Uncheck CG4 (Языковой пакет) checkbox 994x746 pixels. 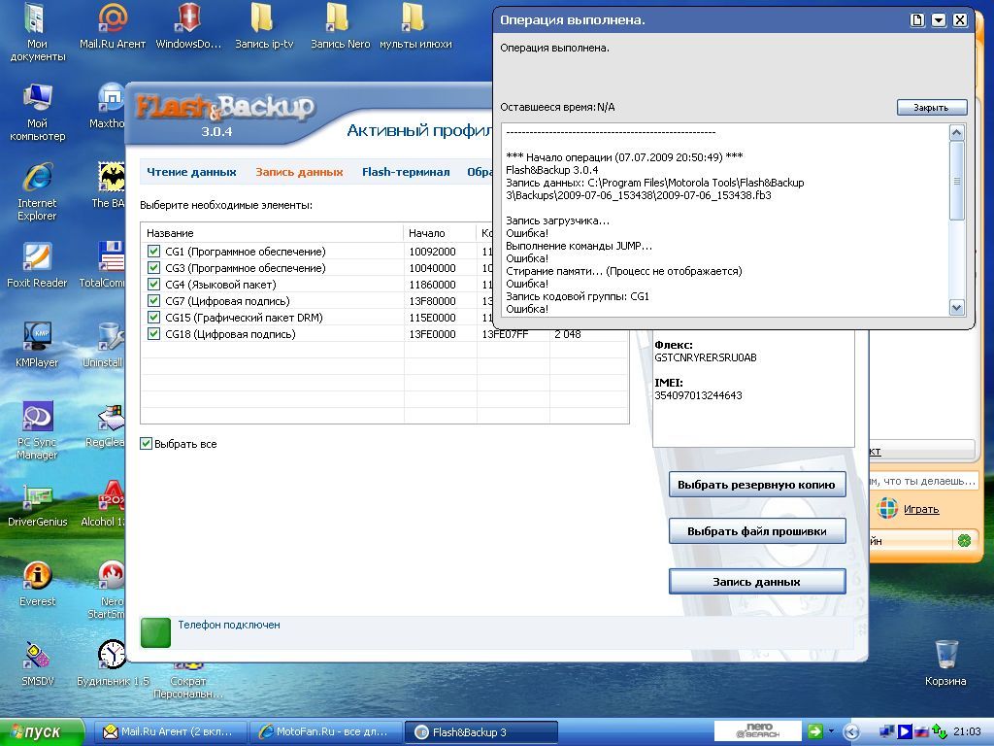click(153, 285)
